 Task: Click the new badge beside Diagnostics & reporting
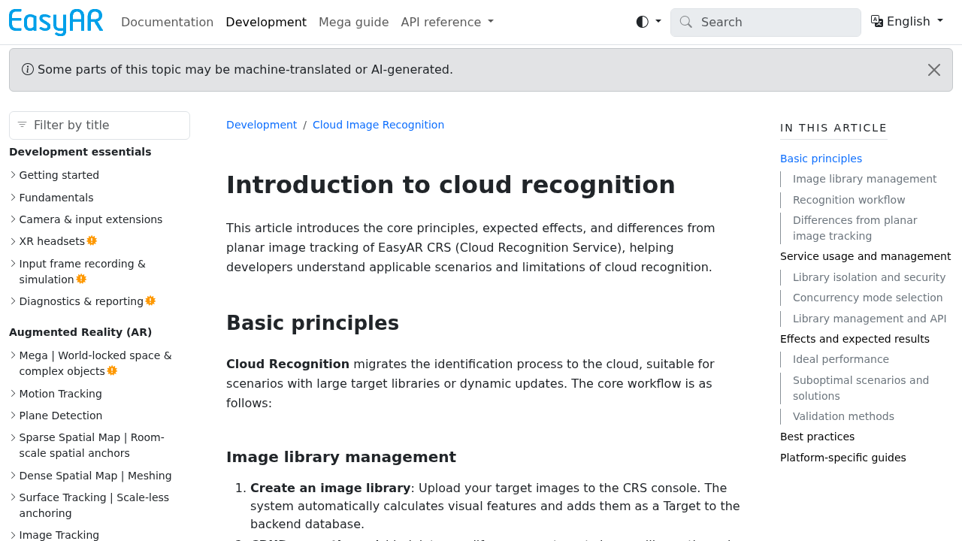[x=150, y=301]
